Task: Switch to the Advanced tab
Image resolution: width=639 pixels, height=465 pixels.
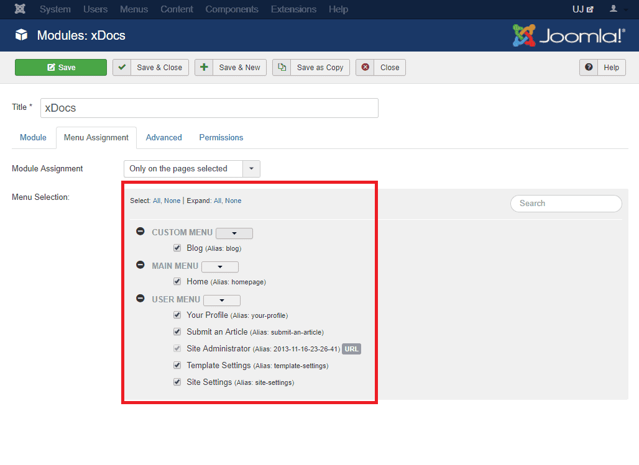Action: (163, 138)
